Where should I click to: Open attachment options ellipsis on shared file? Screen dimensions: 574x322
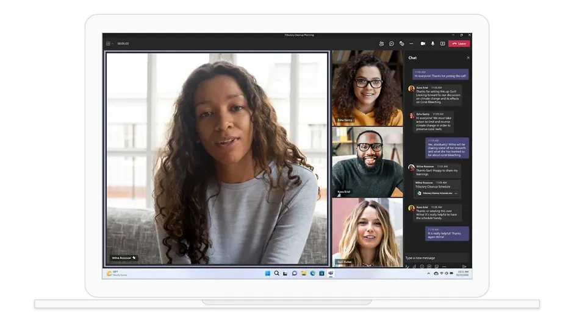[x=456, y=193]
